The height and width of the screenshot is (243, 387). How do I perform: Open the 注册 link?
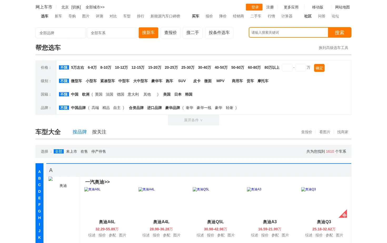[270, 7]
